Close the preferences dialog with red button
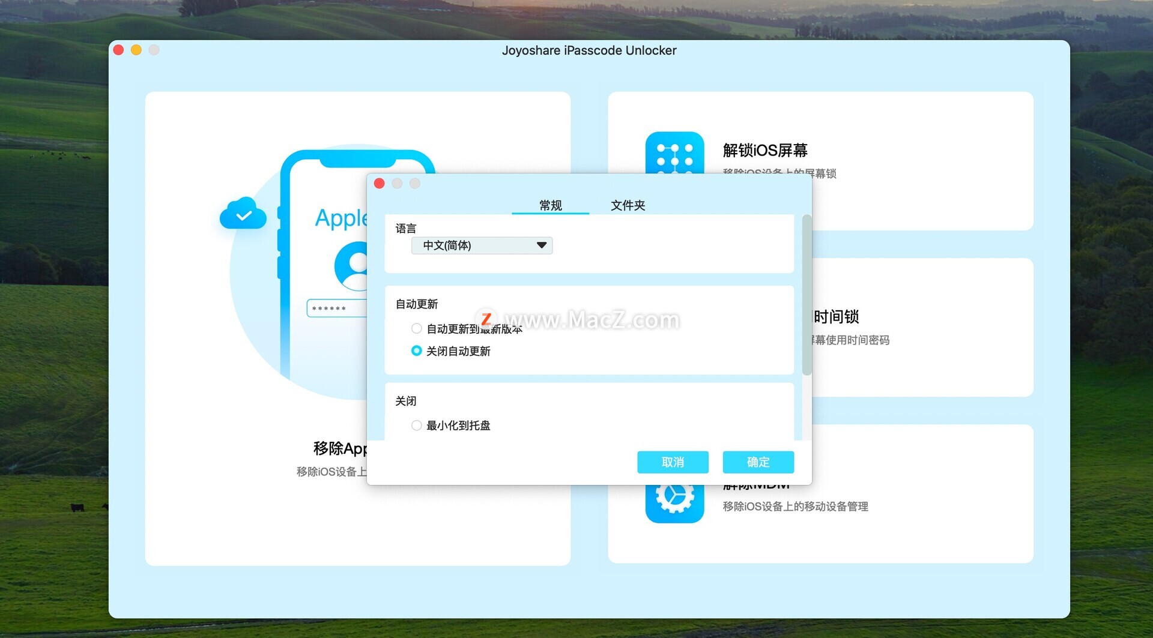The width and height of the screenshot is (1153, 638). coord(379,184)
